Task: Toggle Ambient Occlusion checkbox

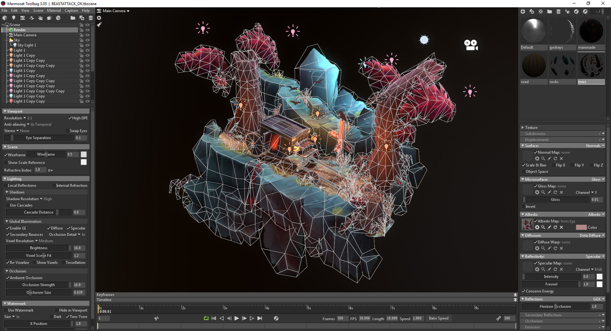Action: (x=8, y=278)
